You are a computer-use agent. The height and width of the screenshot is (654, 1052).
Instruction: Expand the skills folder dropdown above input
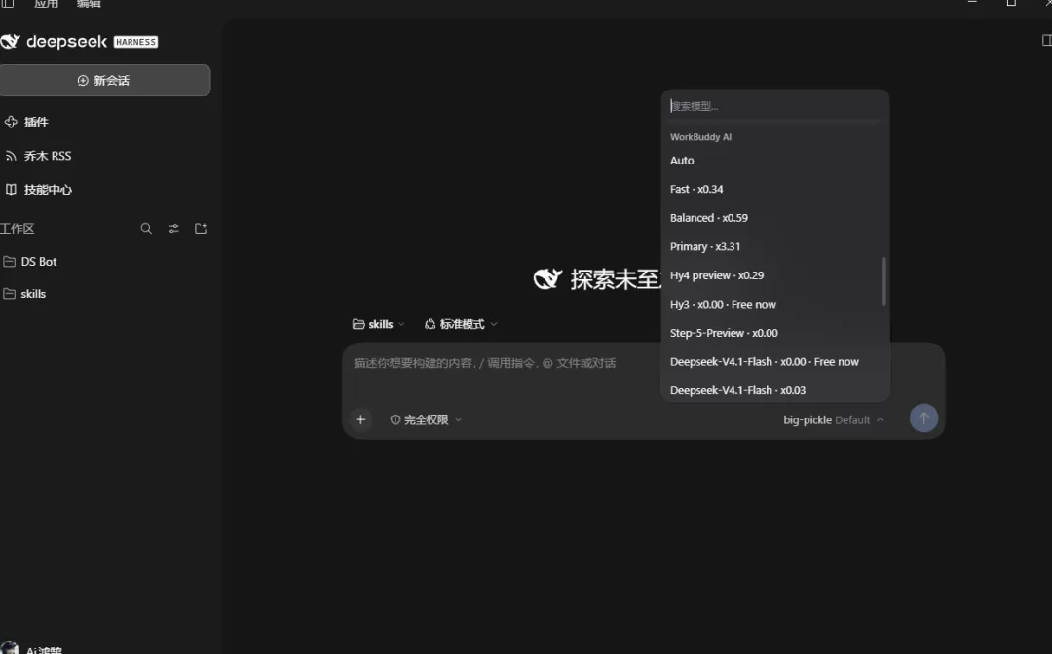(379, 324)
